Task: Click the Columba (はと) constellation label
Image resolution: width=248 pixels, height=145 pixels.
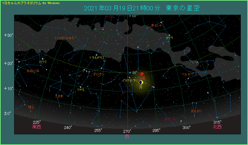Action: click(x=31, y=107)
